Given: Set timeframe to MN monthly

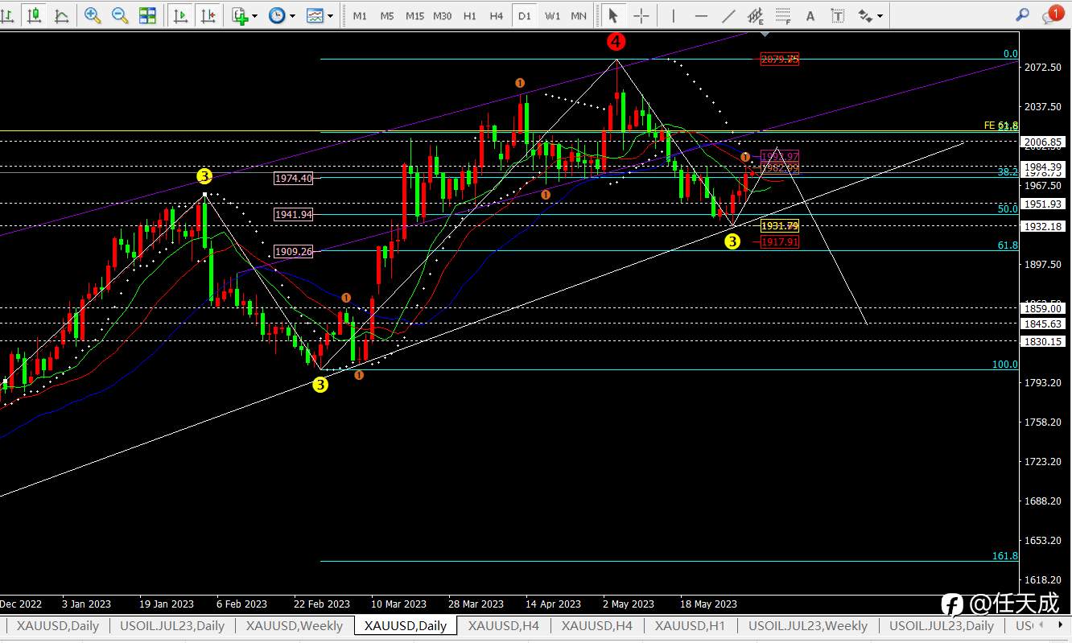Looking at the screenshot, I should coord(579,16).
